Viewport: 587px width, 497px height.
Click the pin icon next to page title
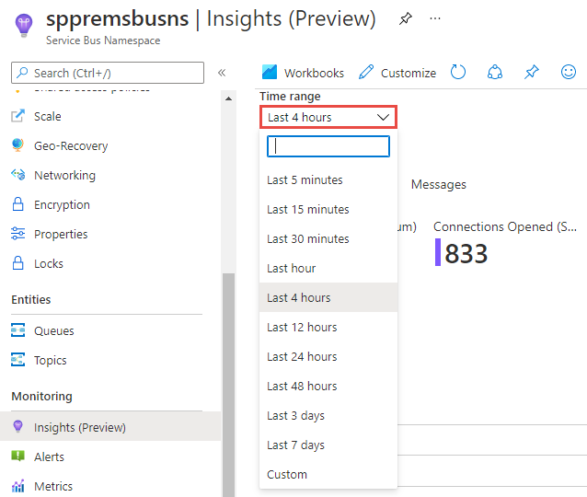coord(406,18)
